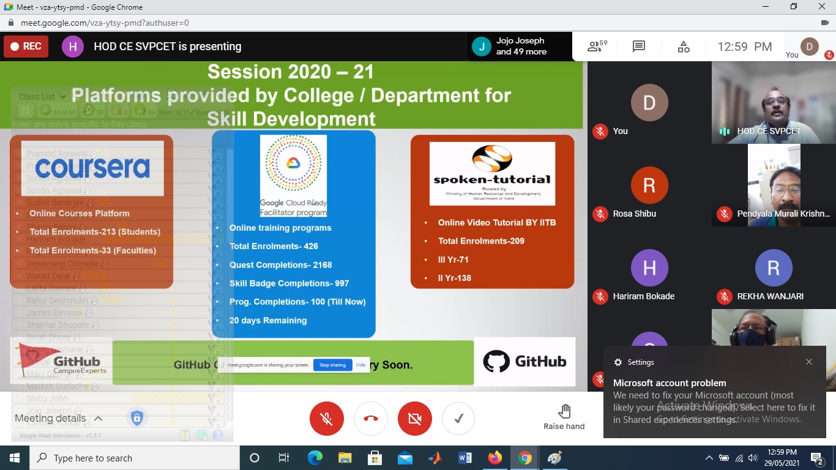The height and width of the screenshot is (470, 836).
Task: Stop sharing the screen
Action: pyautogui.click(x=332, y=365)
